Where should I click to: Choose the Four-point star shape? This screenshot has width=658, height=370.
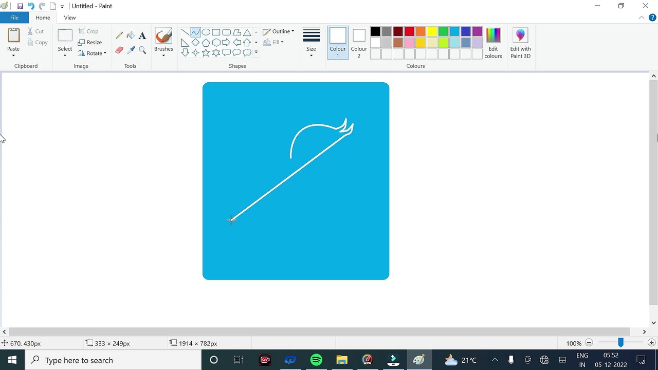pyautogui.click(x=195, y=52)
